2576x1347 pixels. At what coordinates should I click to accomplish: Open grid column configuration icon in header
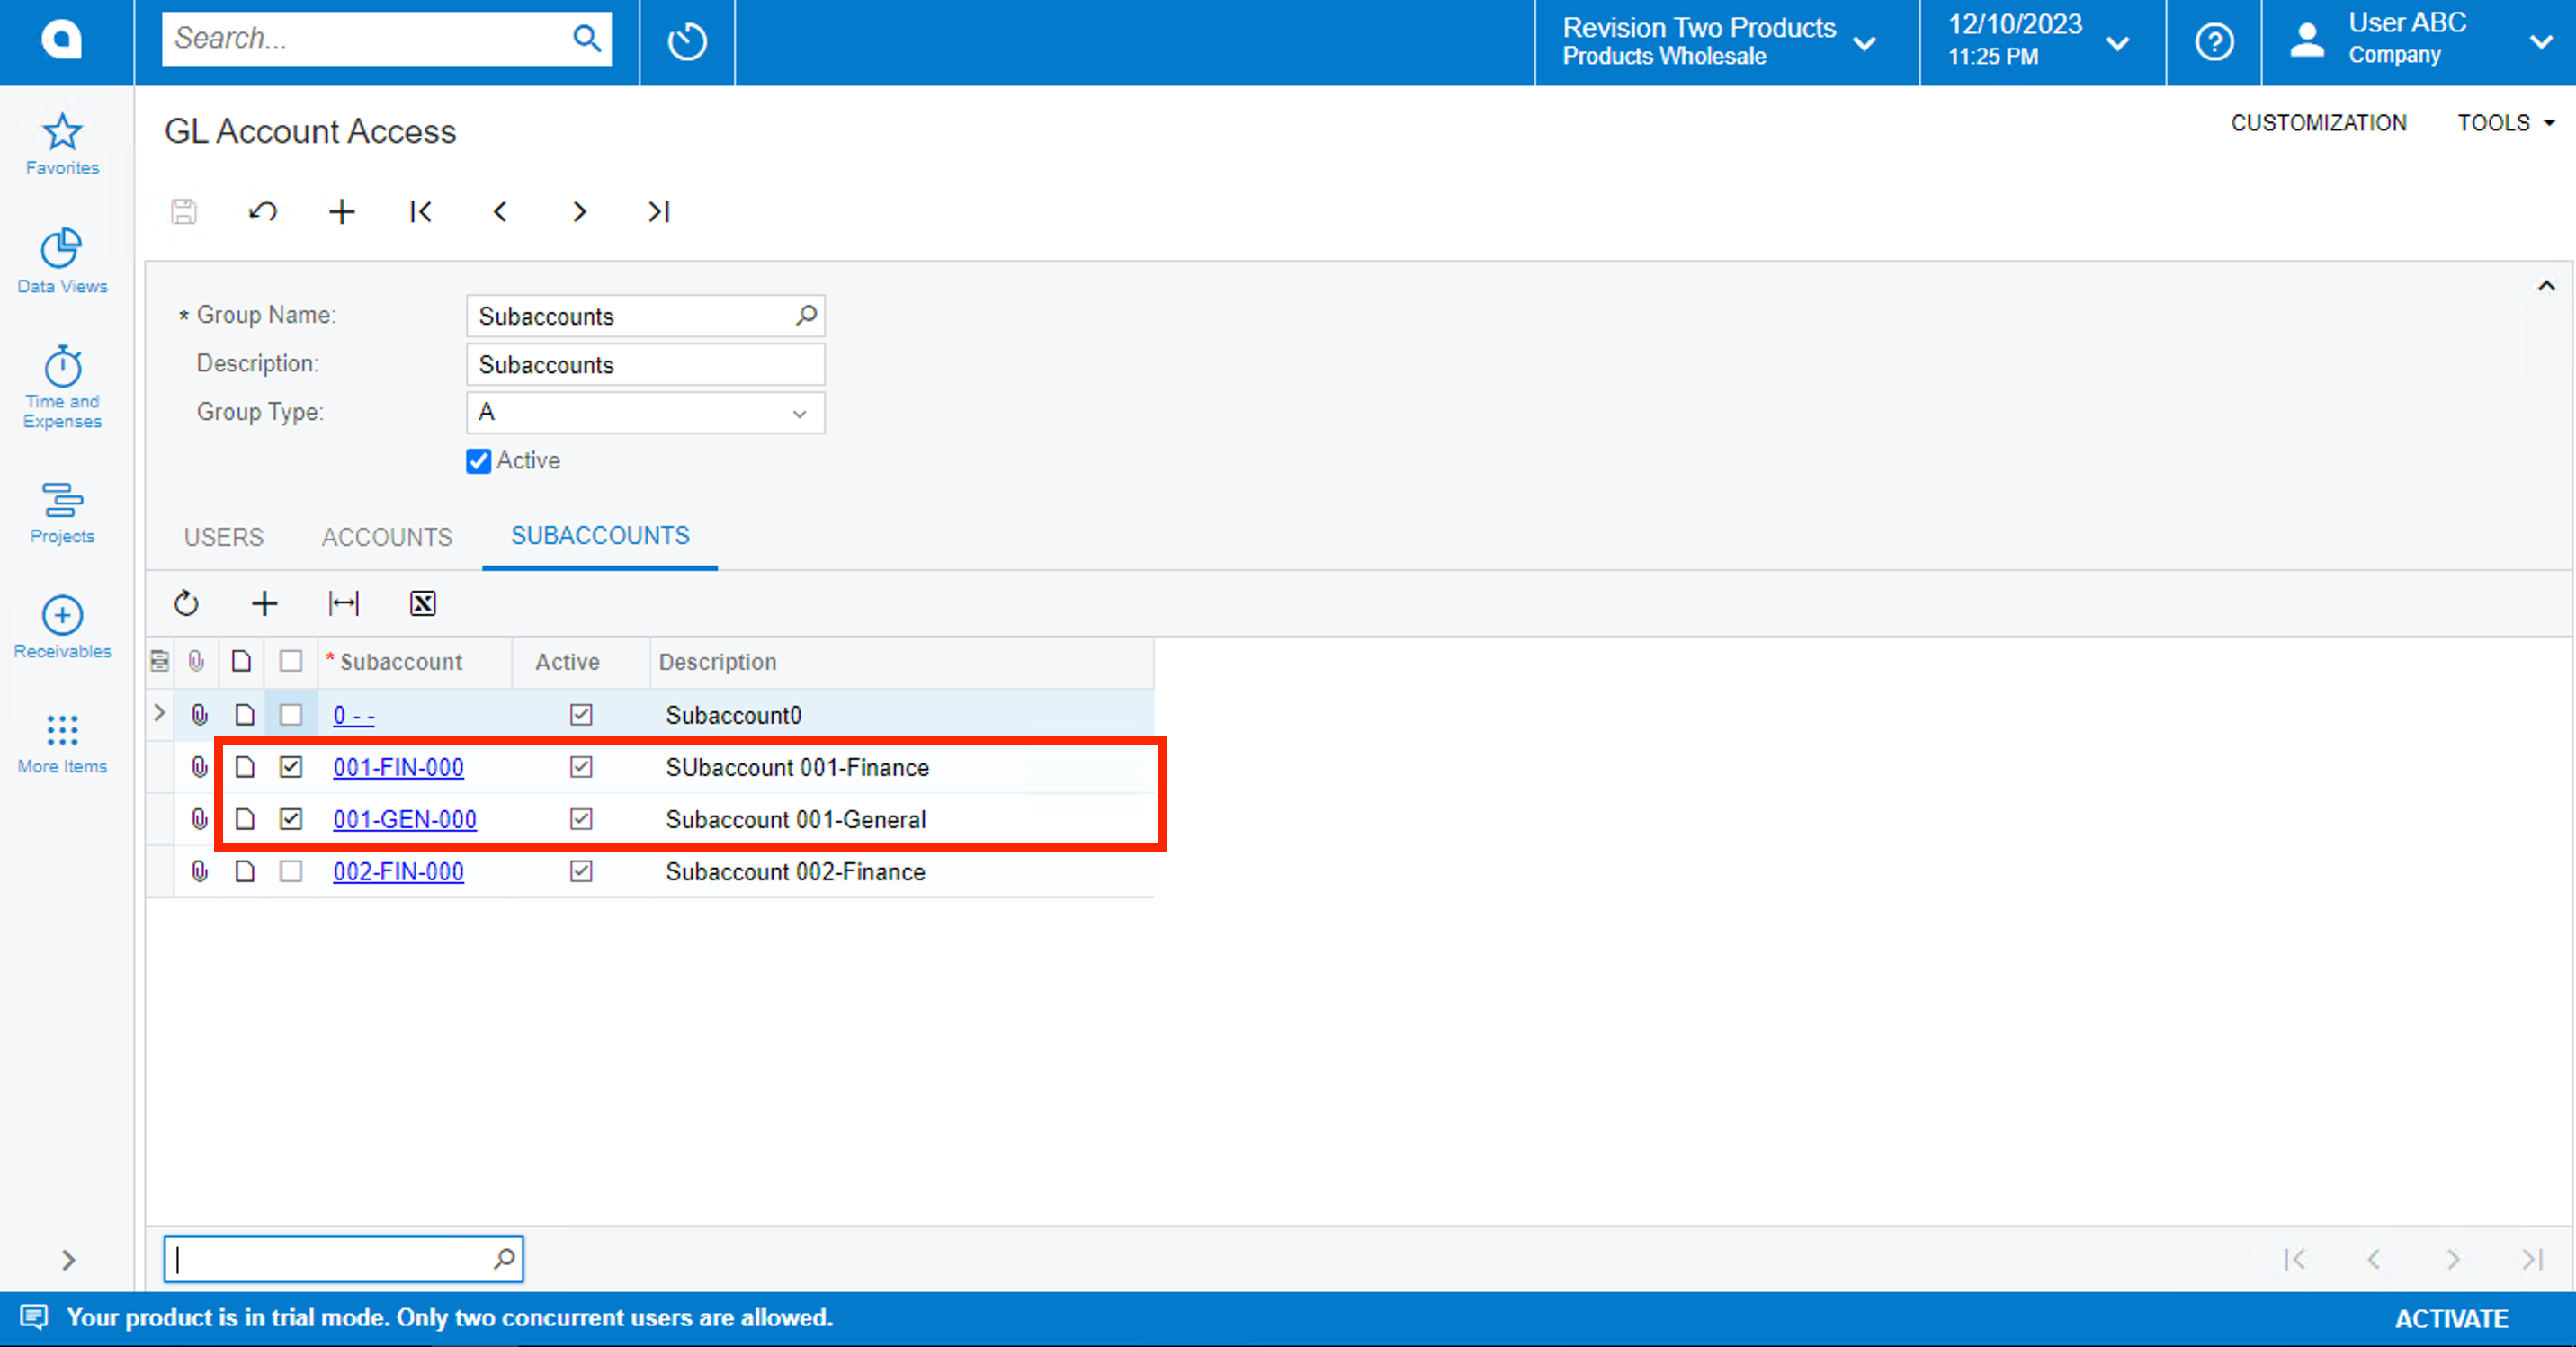160,661
